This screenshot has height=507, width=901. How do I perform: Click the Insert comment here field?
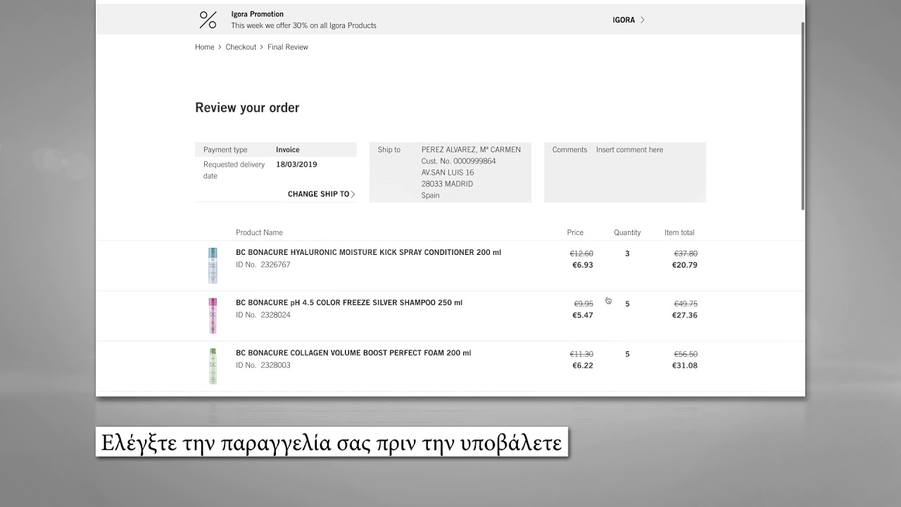(629, 150)
